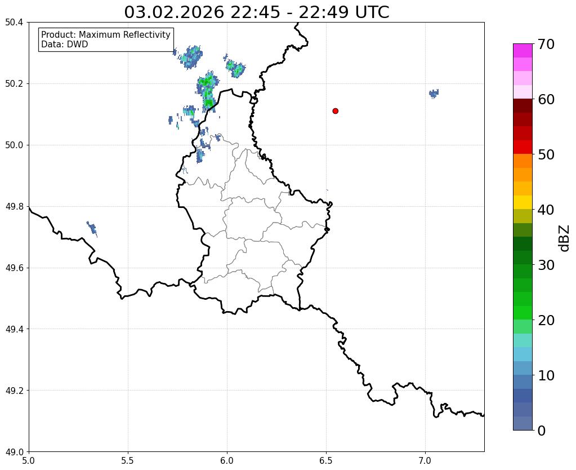The image size is (576, 470).
Task: Click the 49.2 latitude axis label
Action: (14, 391)
